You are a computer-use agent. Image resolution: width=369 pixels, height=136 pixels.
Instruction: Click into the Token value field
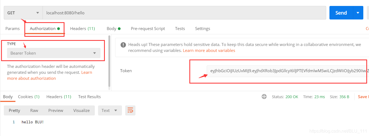pos(288,71)
